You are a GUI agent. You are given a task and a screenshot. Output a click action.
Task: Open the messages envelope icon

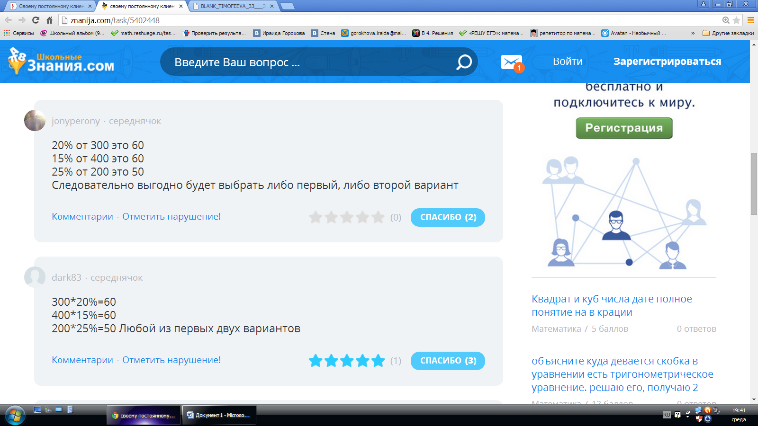click(x=511, y=62)
